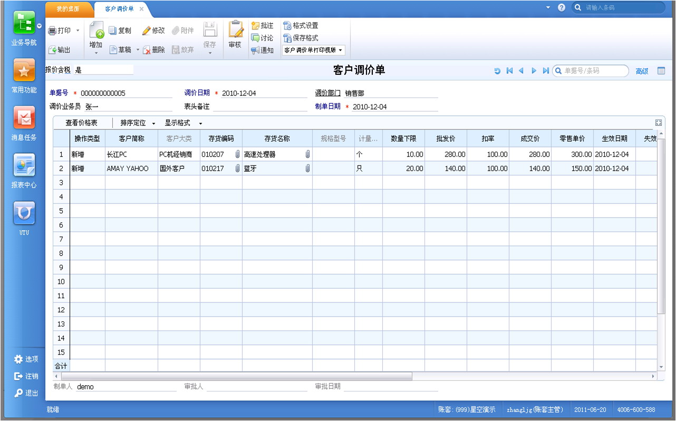Image resolution: width=676 pixels, height=421 pixels.
Task: Click the 附件 attachment button
Action: (183, 31)
